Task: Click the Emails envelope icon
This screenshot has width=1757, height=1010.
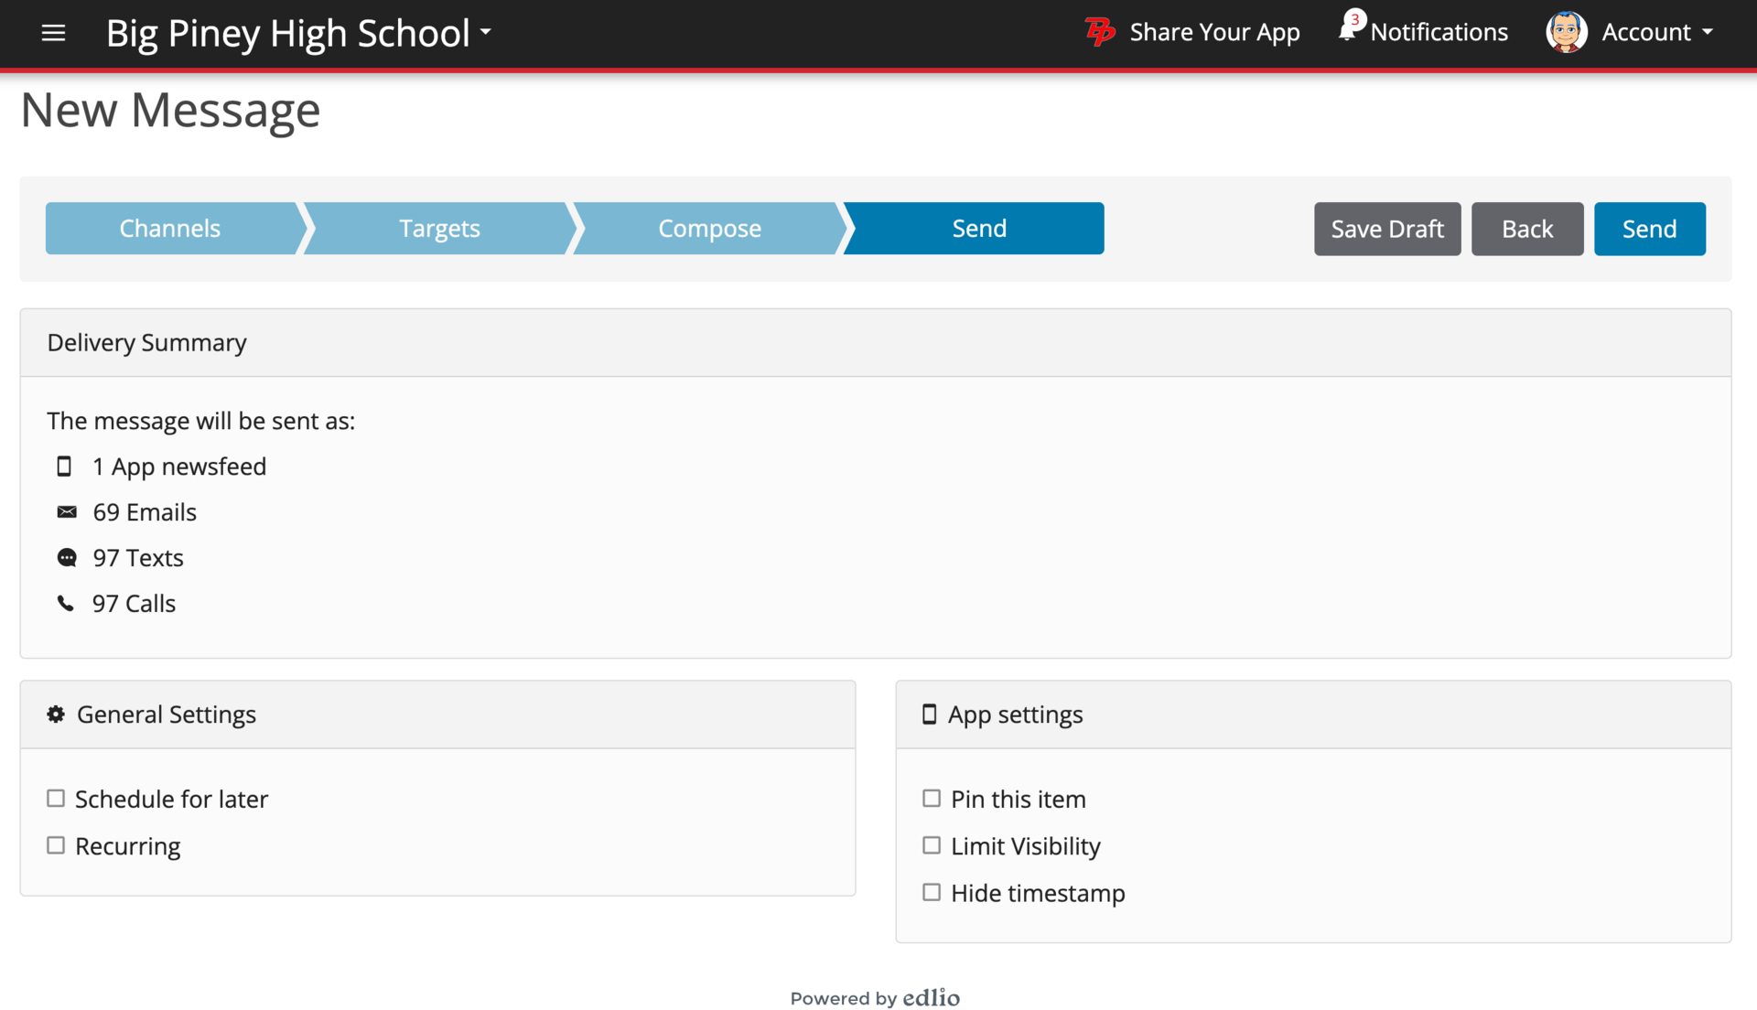Action: [67, 512]
